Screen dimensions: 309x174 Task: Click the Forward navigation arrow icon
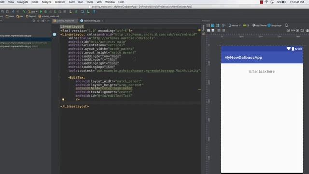(18, 12)
